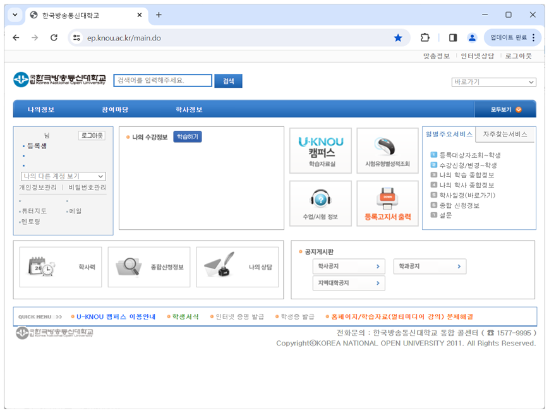View site information icon in address bar
This screenshot has width=549, height=413.
[76, 38]
